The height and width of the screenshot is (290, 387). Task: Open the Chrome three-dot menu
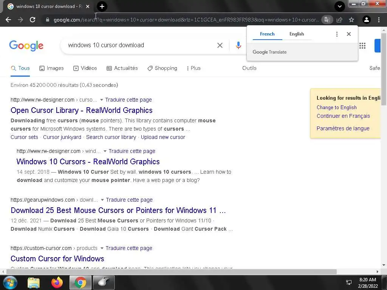coord(379,20)
